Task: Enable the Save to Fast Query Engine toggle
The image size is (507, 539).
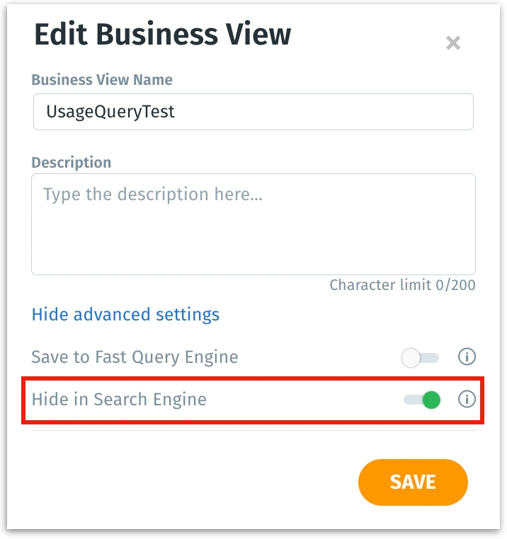Action: coord(421,358)
